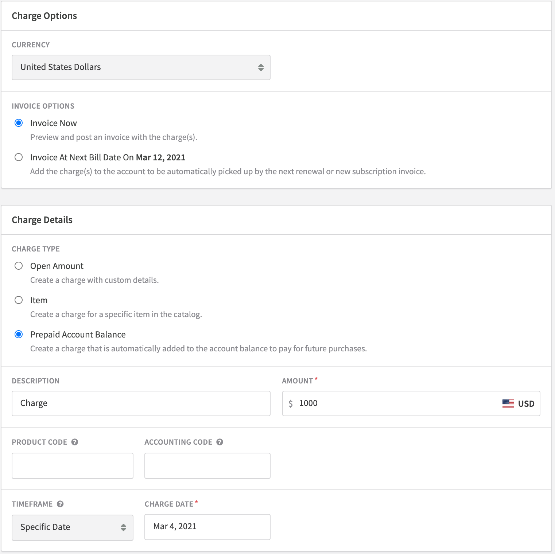Focus the Product Code input box
The height and width of the screenshot is (554, 555).
click(x=72, y=466)
